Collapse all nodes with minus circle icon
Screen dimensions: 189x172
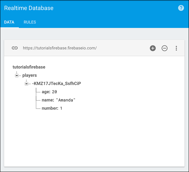coord(164,48)
